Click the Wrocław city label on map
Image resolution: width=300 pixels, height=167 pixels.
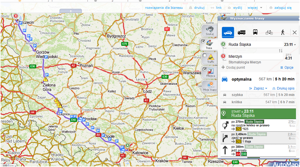[x=90, y=119]
